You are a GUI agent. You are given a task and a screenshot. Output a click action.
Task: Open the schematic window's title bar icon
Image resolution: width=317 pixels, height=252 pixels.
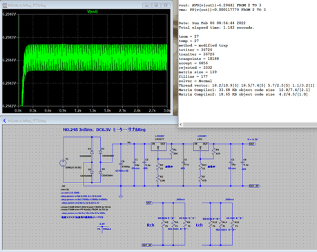pyautogui.click(x=5, y=120)
